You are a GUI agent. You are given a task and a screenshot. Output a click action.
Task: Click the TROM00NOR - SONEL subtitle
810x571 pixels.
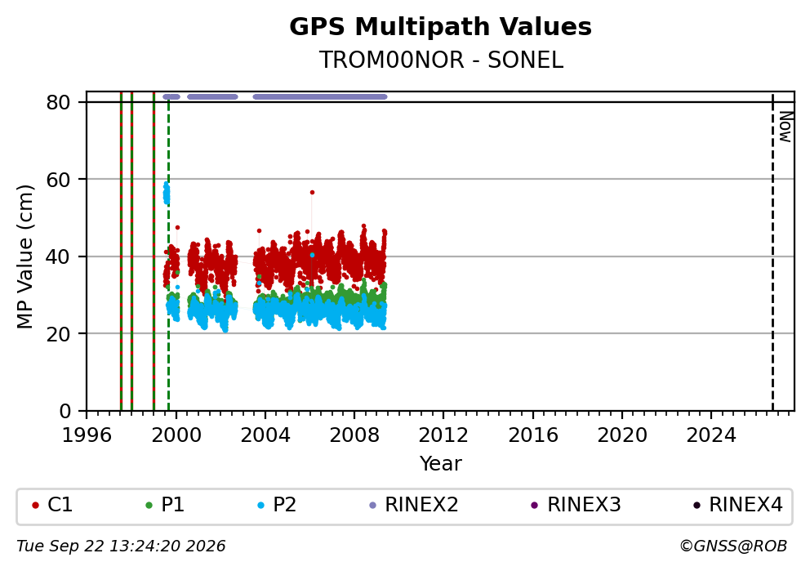click(x=441, y=60)
